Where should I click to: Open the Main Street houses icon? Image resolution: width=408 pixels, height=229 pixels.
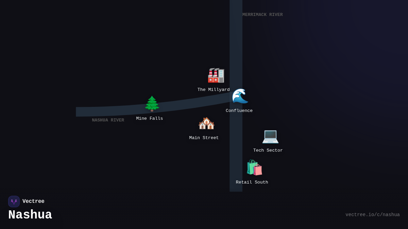206,123
